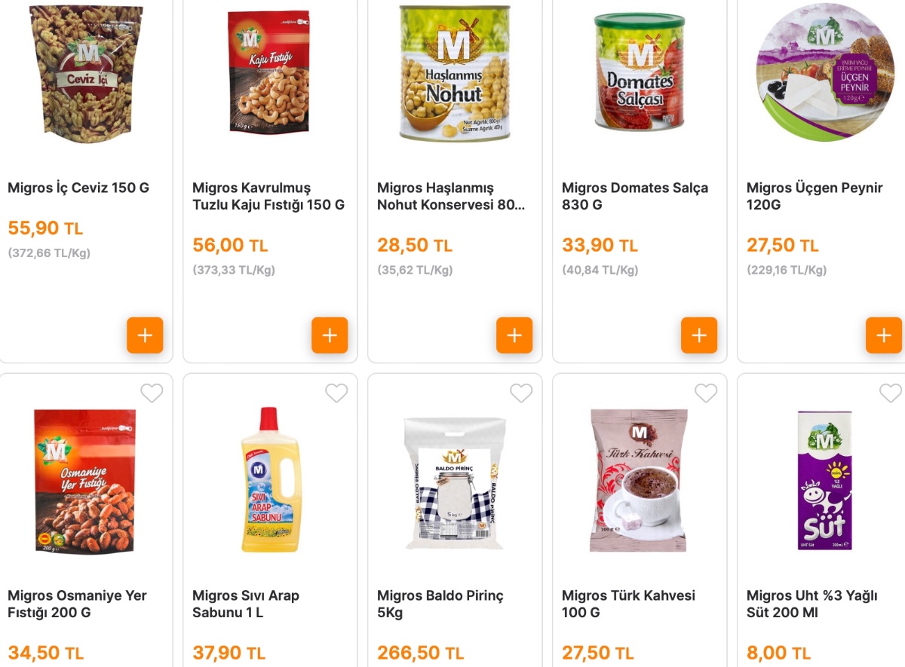Click the plus icon under the walnut product
905x667 pixels.
[x=145, y=335]
